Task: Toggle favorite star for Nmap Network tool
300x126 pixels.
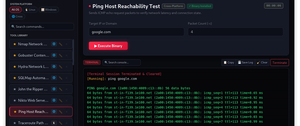Action: click(14, 44)
